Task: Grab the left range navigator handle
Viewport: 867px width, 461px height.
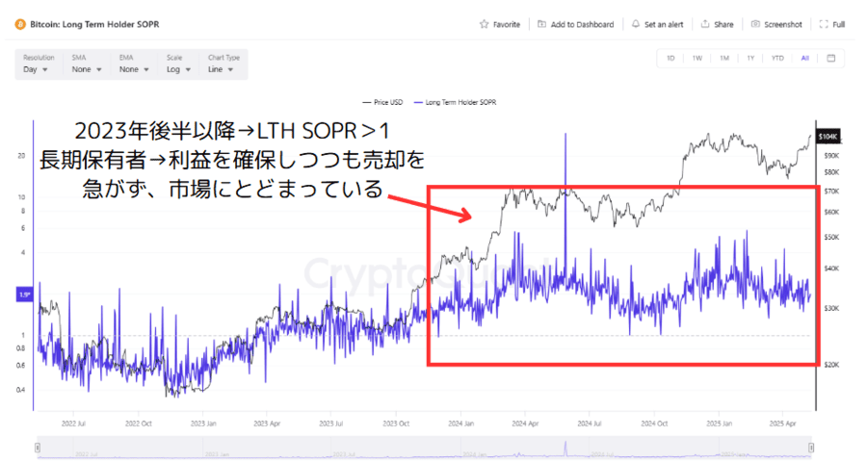Action: coord(38,448)
